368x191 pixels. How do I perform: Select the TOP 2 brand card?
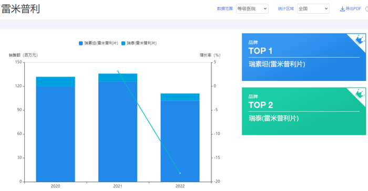pos(304,111)
